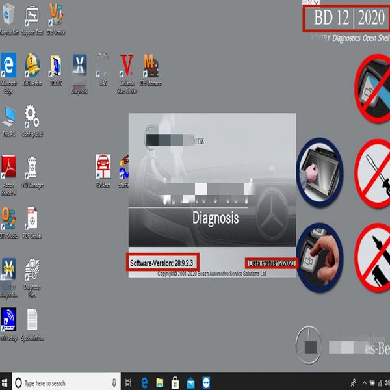Open the Wi-Fi network tray icon

(x=380, y=383)
